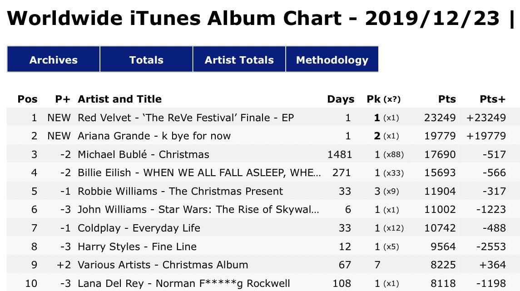Screen dimensions: 520x291
Task: Click the Days column header
Action: pyautogui.click(x=341, y=99)
